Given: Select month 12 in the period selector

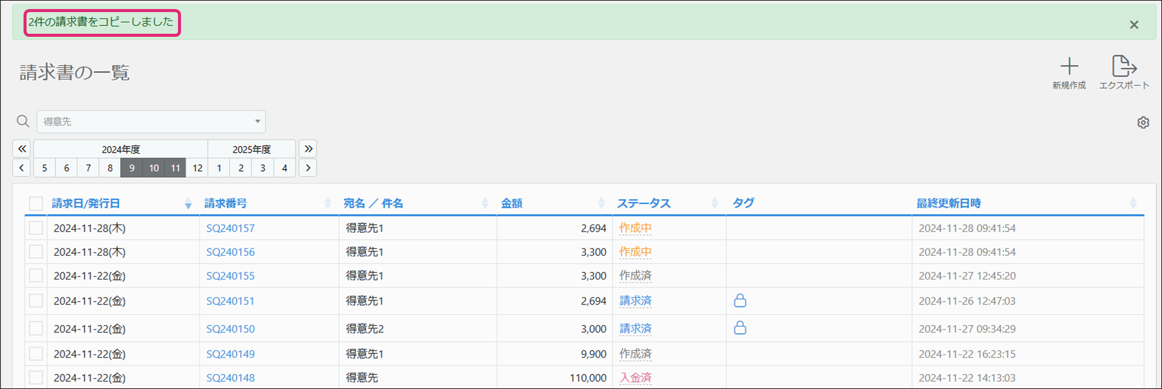Looking at the screenshot, I should (197, 168).
